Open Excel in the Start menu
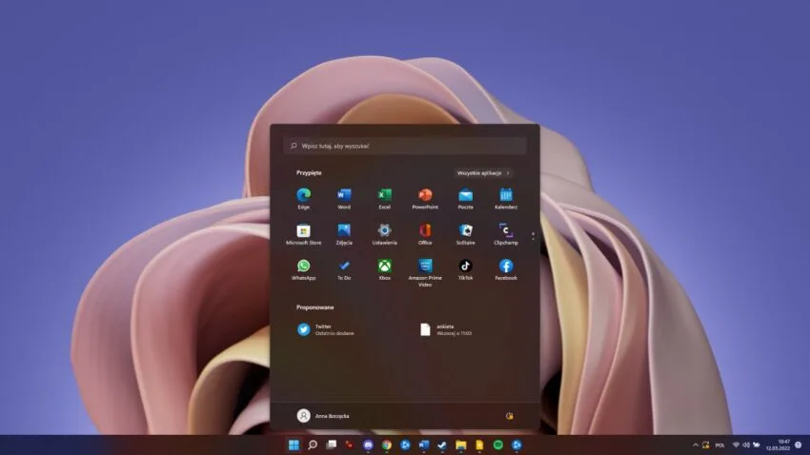The width and height of the screenshot is (810, 455). (384, 199)
